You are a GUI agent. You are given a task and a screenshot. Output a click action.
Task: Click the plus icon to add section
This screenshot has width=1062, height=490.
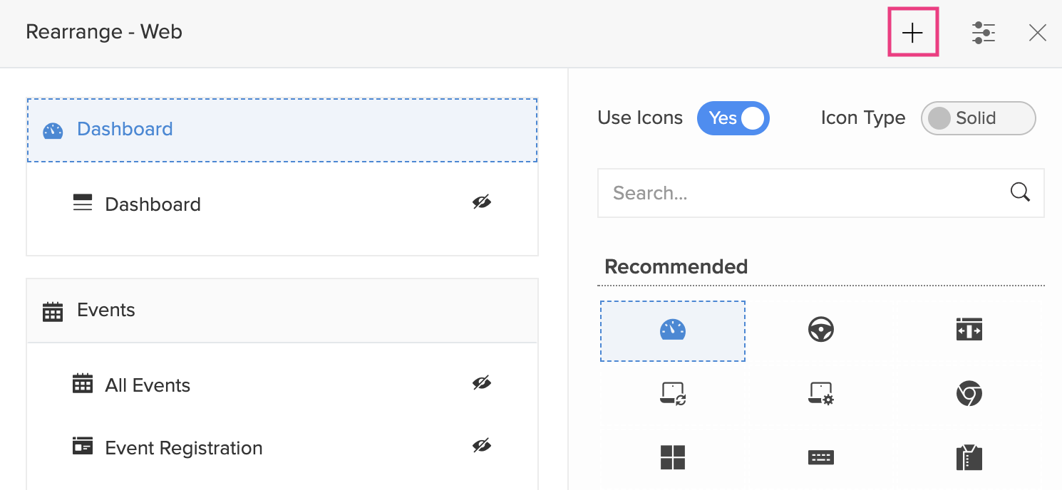pyautogui.click(x=912, y=33)
